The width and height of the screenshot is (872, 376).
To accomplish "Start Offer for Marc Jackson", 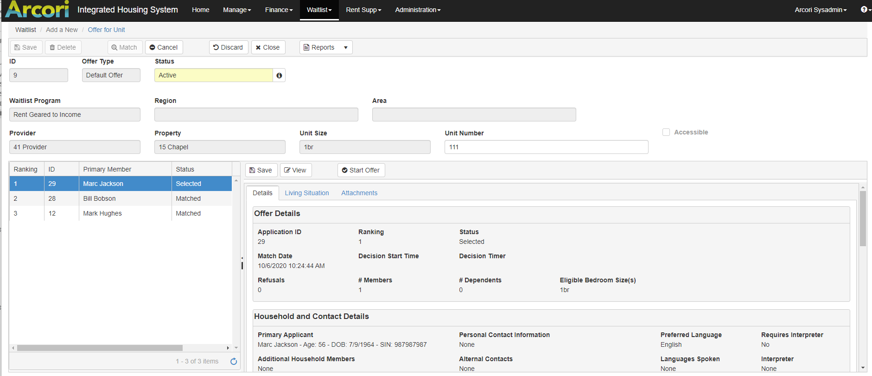I will [361, 170].
